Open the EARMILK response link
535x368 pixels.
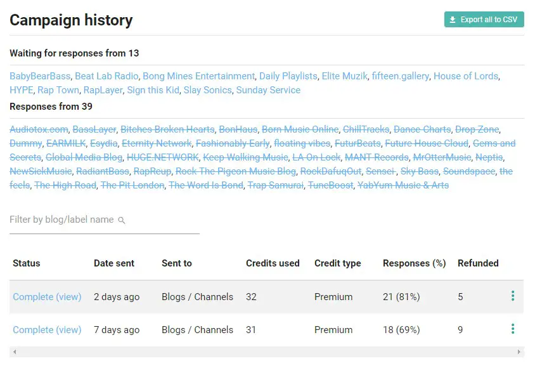[66, 143]
